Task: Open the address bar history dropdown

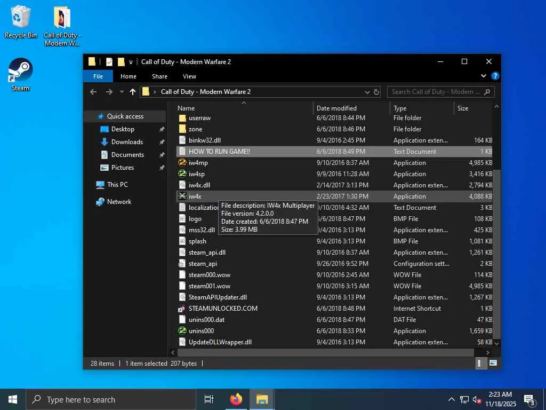Action: point(367,92)
